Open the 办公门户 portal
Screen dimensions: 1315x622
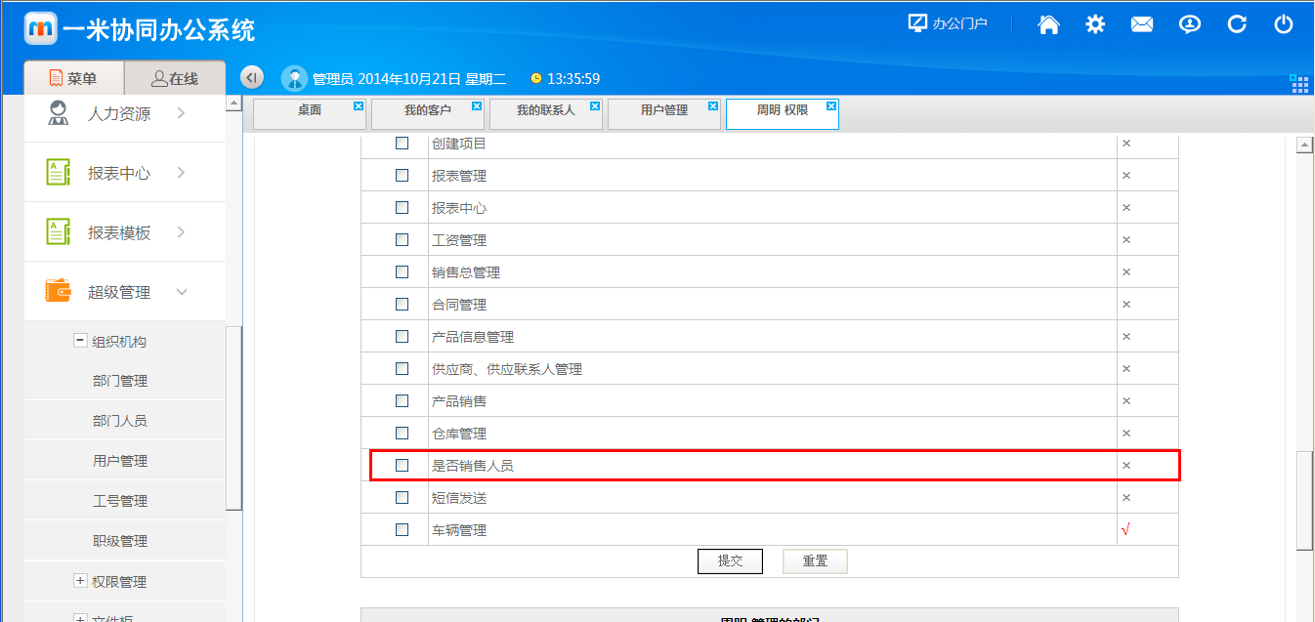click(x=948, y=24)
